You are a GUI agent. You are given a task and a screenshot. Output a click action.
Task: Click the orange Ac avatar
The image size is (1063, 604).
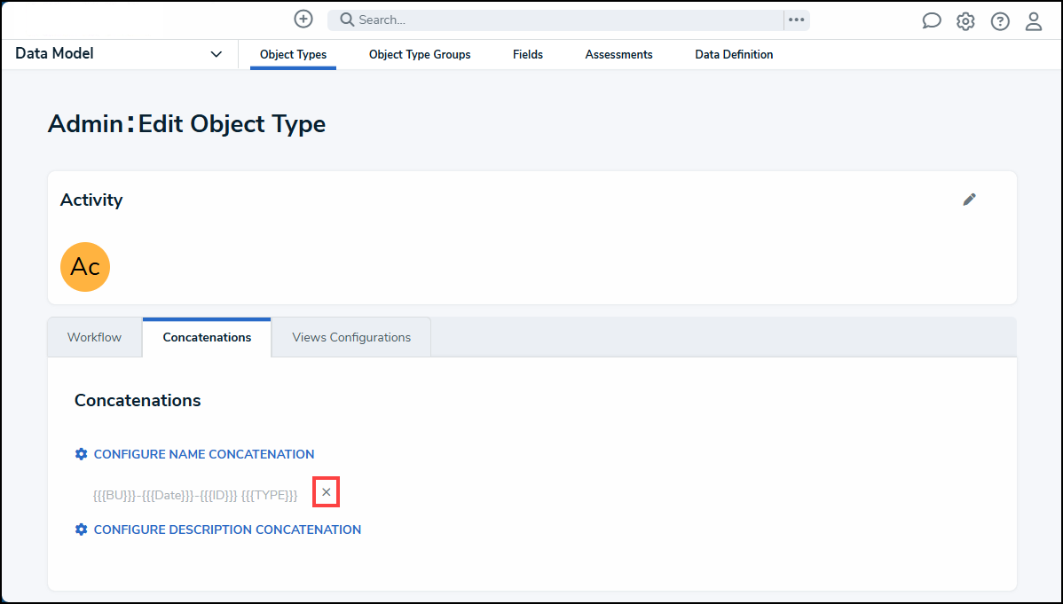click(85, 267)
